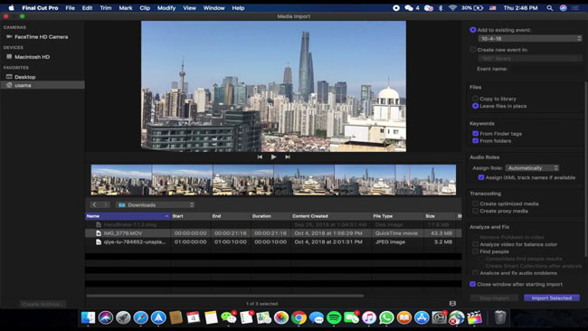The image size is (588, 331).
Task: Open Calendar from the Dock
Action: tap(194, 317)
